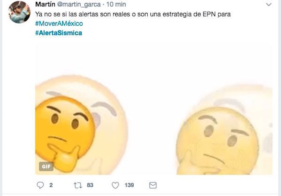Play the GIF via GIF badge
This screenshot has height=196, width=281.
[46, 167]
